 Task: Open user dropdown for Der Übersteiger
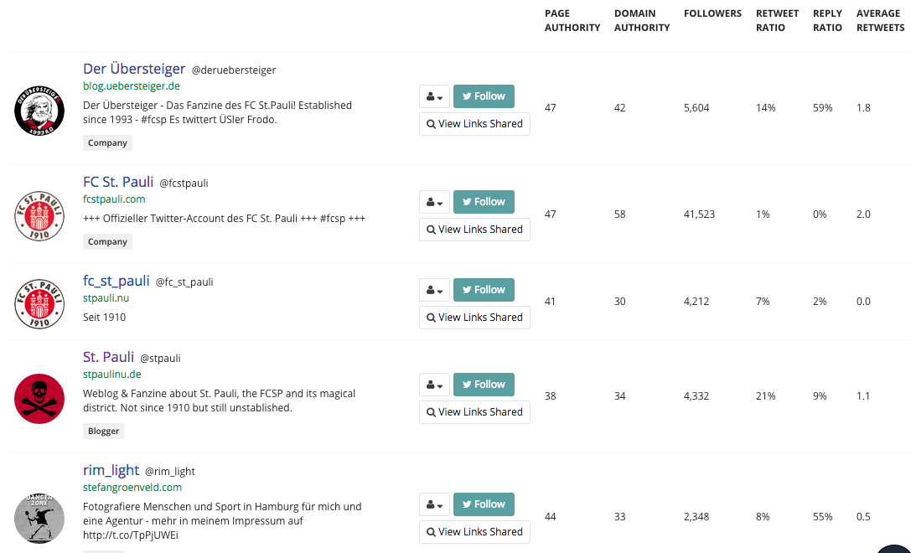coord(434,96)
